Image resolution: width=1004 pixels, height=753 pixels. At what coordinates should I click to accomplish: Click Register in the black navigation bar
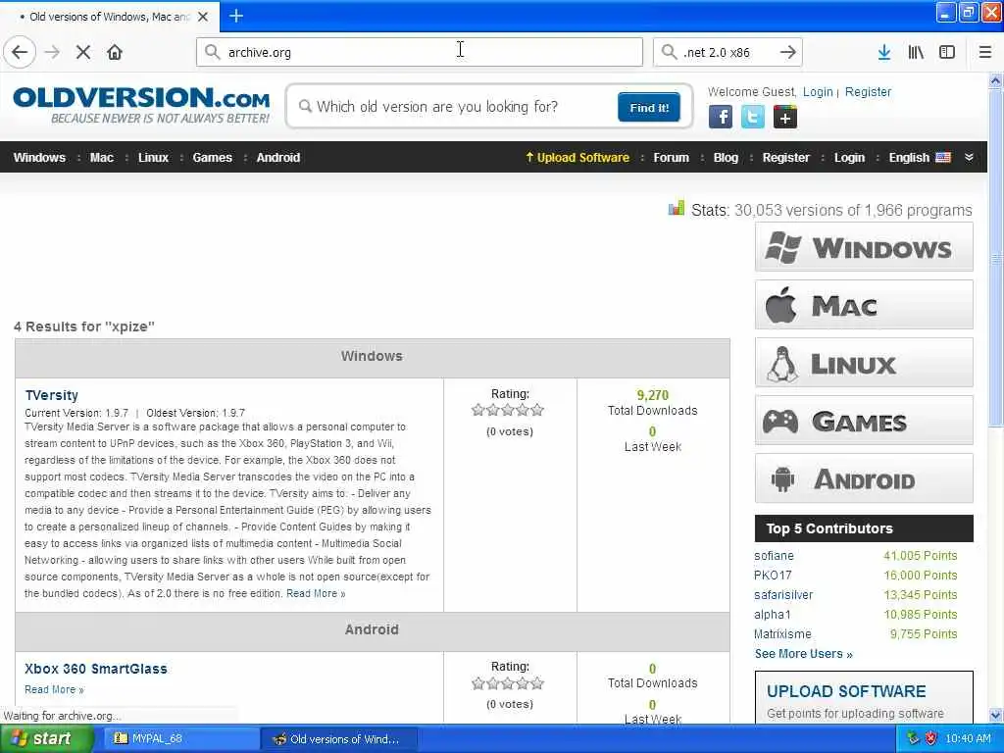coord(785,158)
